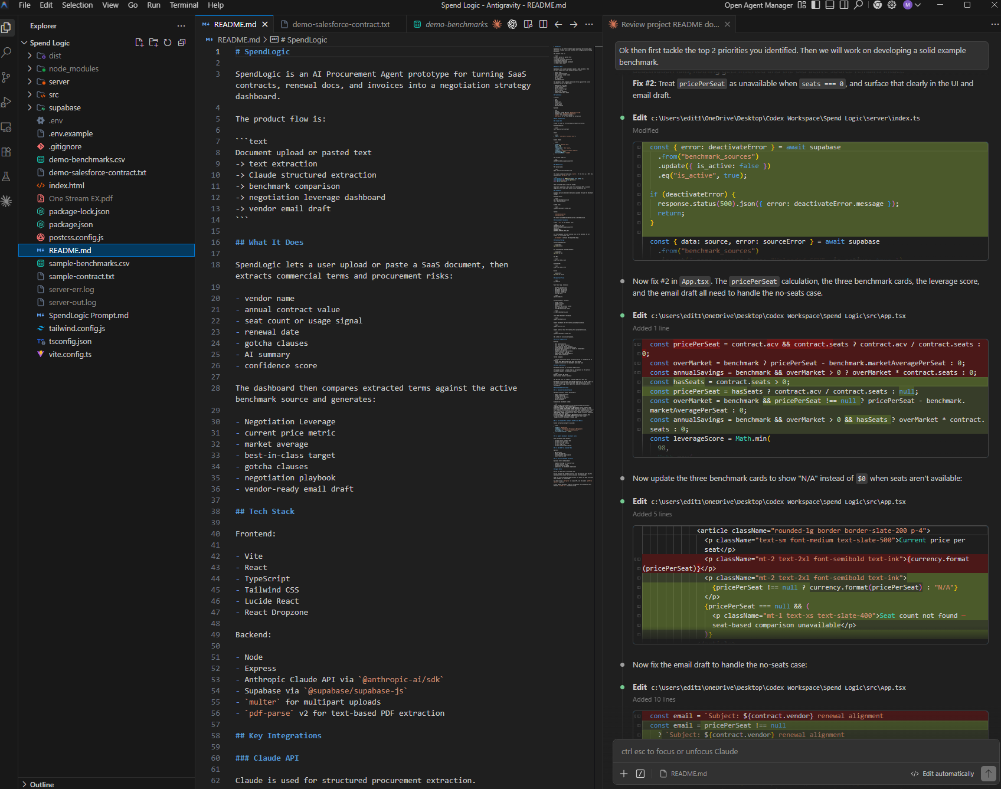Open settings gear in title bar
1001x789 pixels.
pos(892,5)
